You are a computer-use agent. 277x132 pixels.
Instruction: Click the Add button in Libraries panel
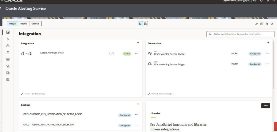pyautogui.click(x=266, y=106)
